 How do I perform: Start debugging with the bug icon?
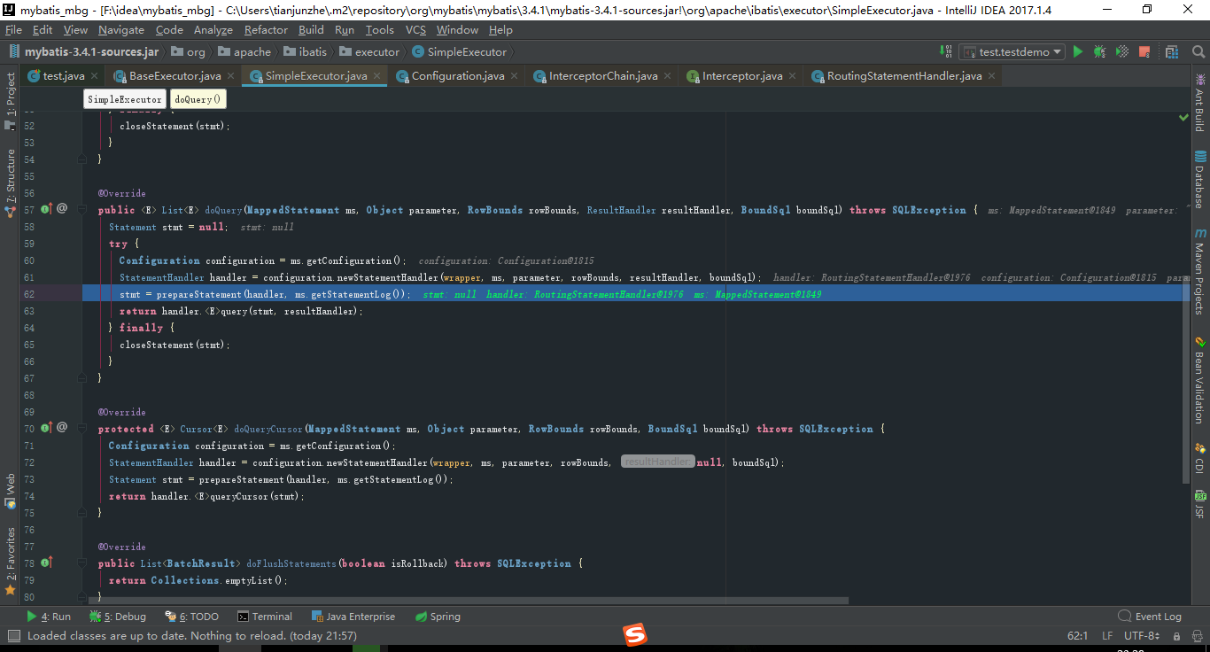click(1098, 51)
